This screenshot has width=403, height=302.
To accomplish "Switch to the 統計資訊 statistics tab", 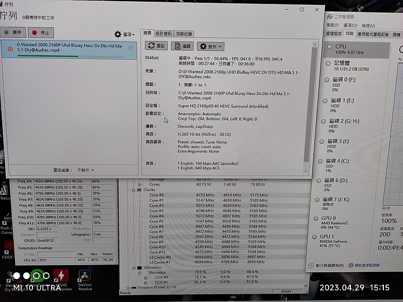I will pyautogui.click(x=163, y=34).
